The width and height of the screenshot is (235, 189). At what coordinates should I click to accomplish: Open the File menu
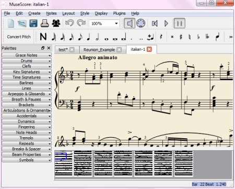point(7,14)
